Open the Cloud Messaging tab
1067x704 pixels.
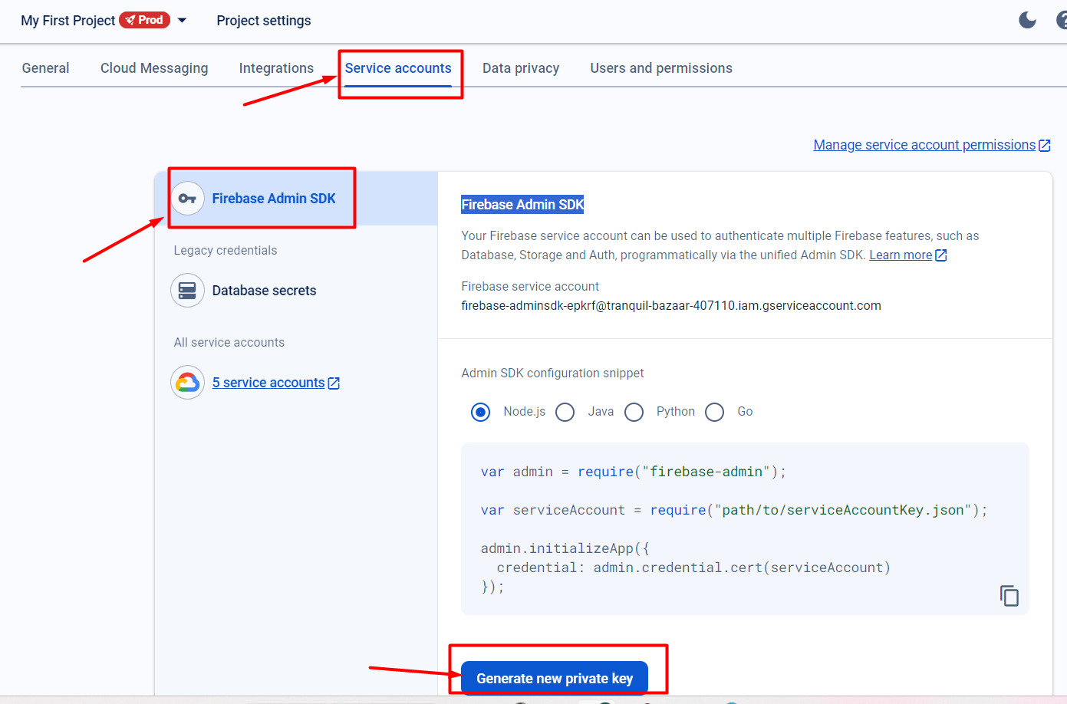[154, 68]
